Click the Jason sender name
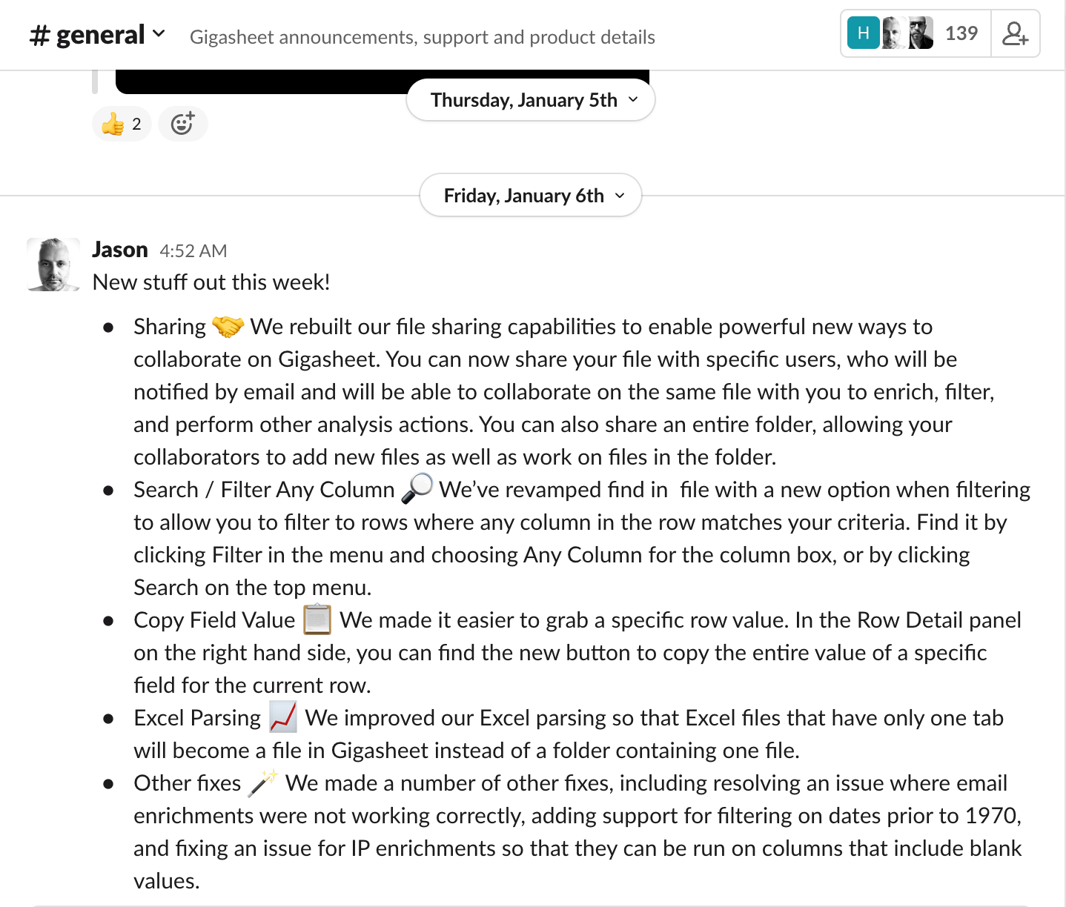Image resolution: width=1066 pixels, height=907 pixels. [120, 250]
